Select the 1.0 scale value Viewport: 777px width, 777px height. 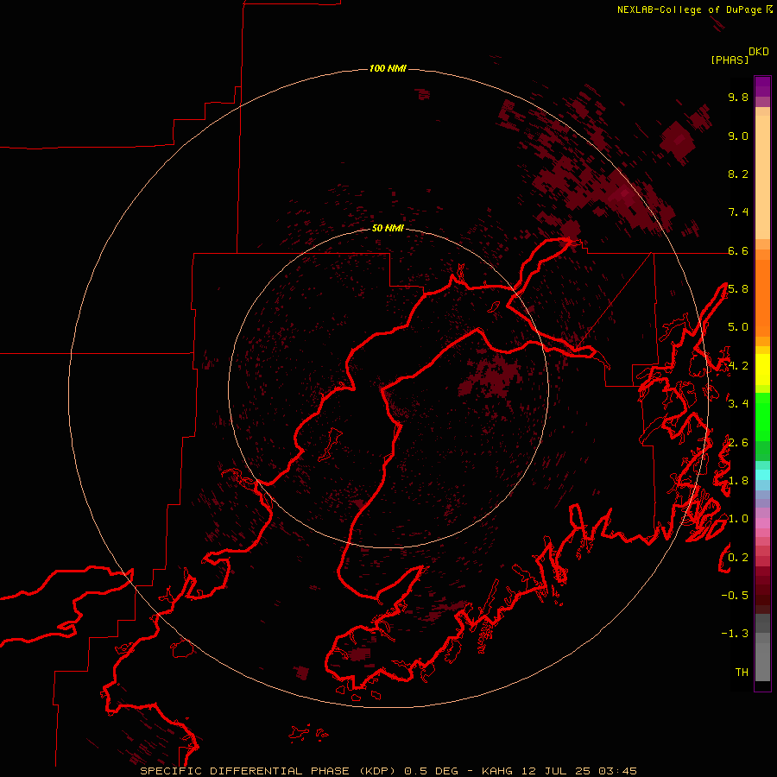pyautogui.click(x=738, y=519)
